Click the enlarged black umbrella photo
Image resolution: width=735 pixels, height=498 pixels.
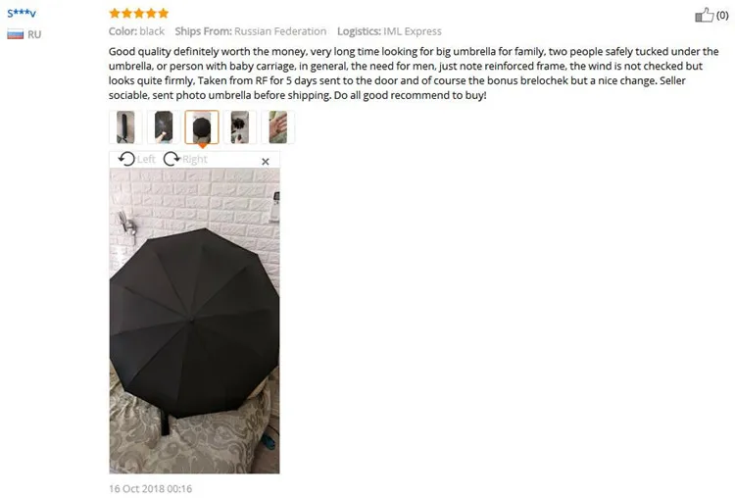(195, 321)
